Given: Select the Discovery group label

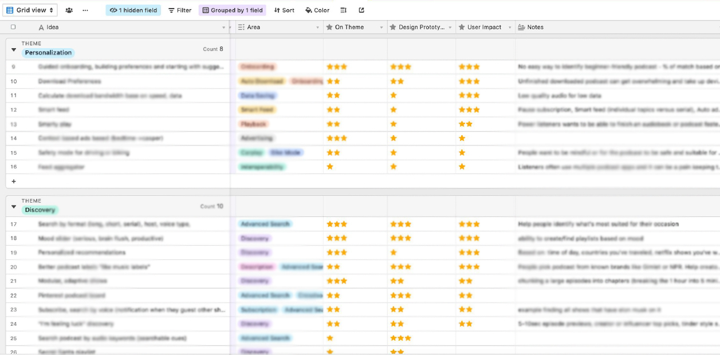Looking at the screenshot, I should (x=40, y=210).
